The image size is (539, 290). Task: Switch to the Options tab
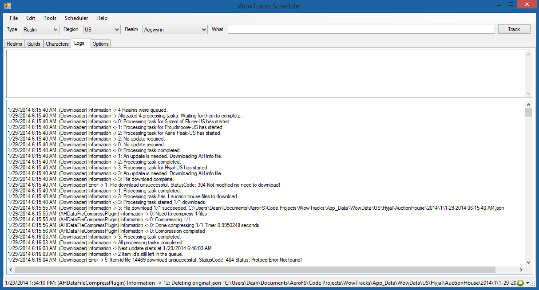pos(100,44)
